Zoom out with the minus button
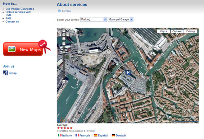This screenshot has height=139, width=204. pyautogui.click(x=64, y=81)
